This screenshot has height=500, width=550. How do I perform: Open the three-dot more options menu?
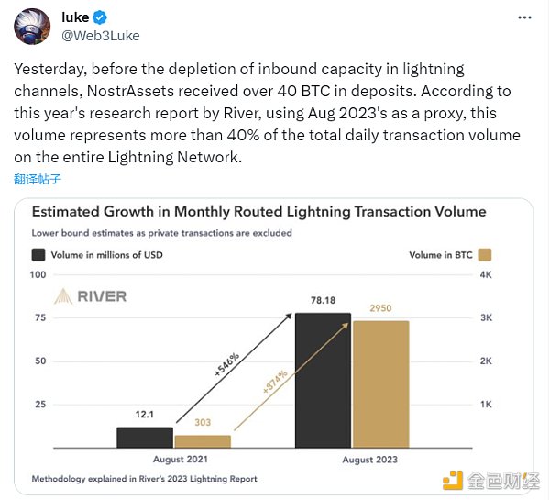(524, 17)
